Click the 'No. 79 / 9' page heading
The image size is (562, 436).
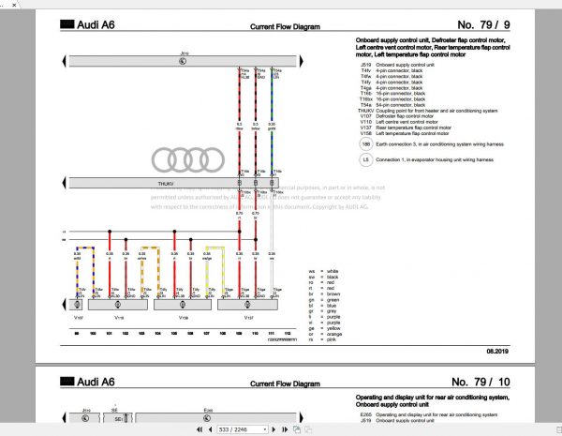[x=483, y=24]
